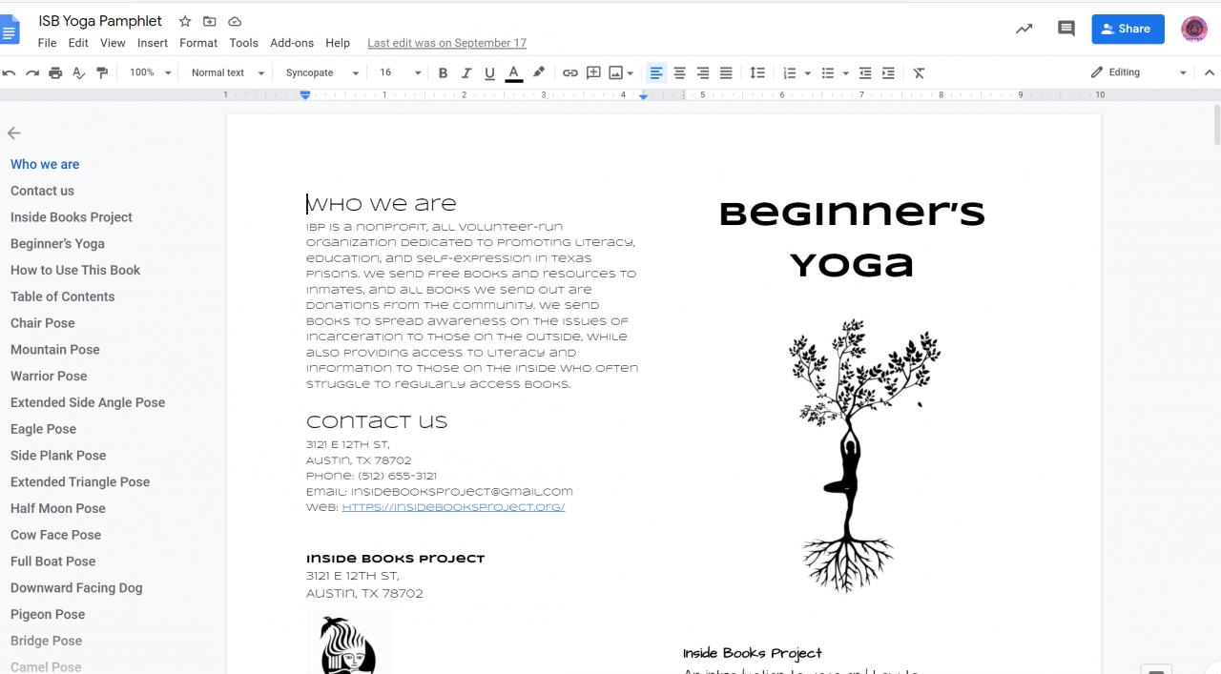Open the Tools menu
This screenshot has height=674, width=1221.
click(x=244, y=43)
